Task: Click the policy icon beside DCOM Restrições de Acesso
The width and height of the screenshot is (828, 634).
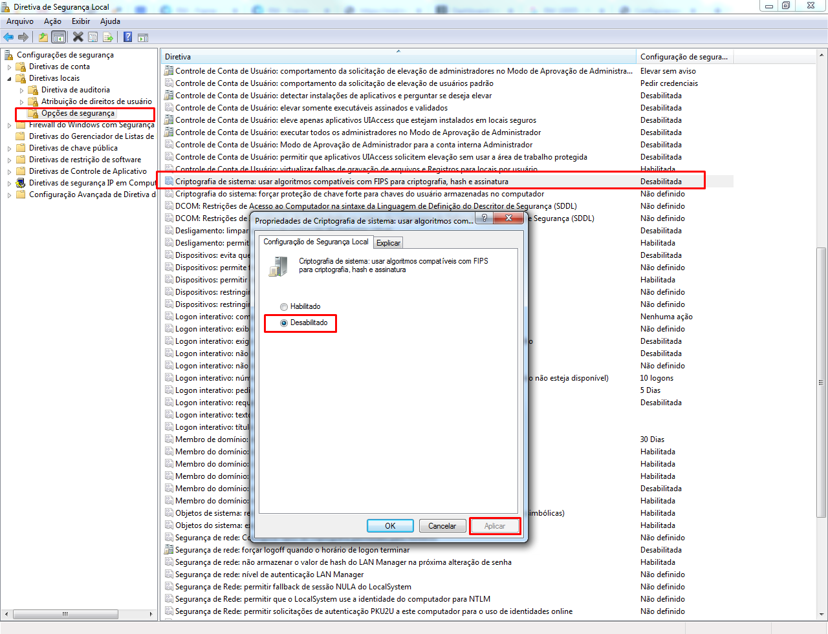Action: (169, 206)
